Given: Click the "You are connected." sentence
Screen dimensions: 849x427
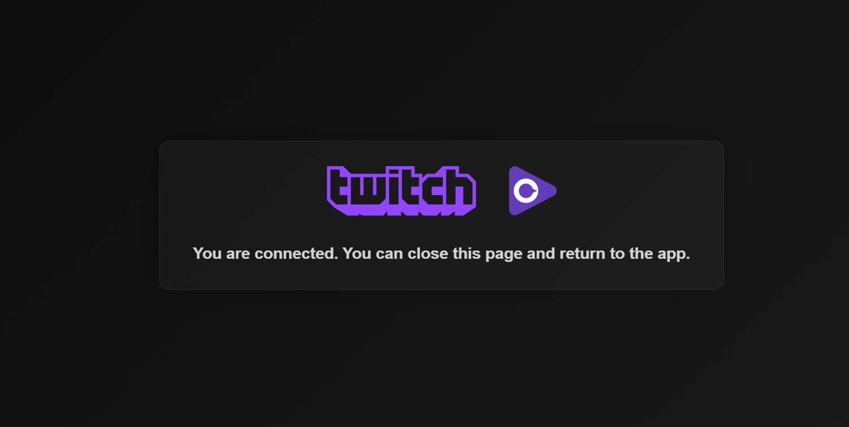Looking at the screenshot, I should pos(265,254).
